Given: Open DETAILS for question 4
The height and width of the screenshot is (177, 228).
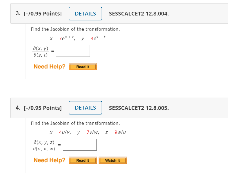Looking at the screenshot, I should coord(85,108).
